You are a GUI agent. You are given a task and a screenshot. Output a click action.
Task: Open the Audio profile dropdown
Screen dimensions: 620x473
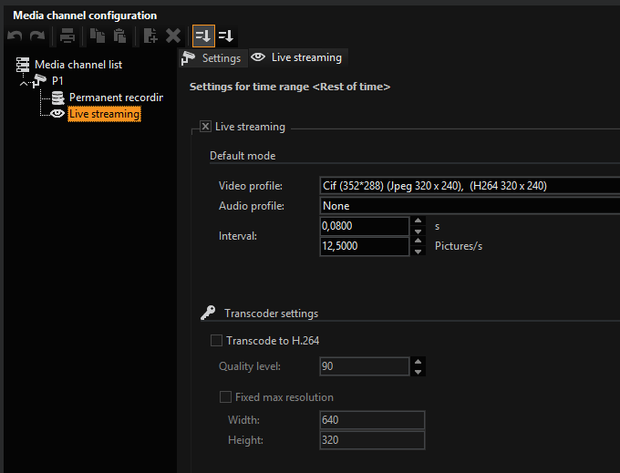point(469,206)
